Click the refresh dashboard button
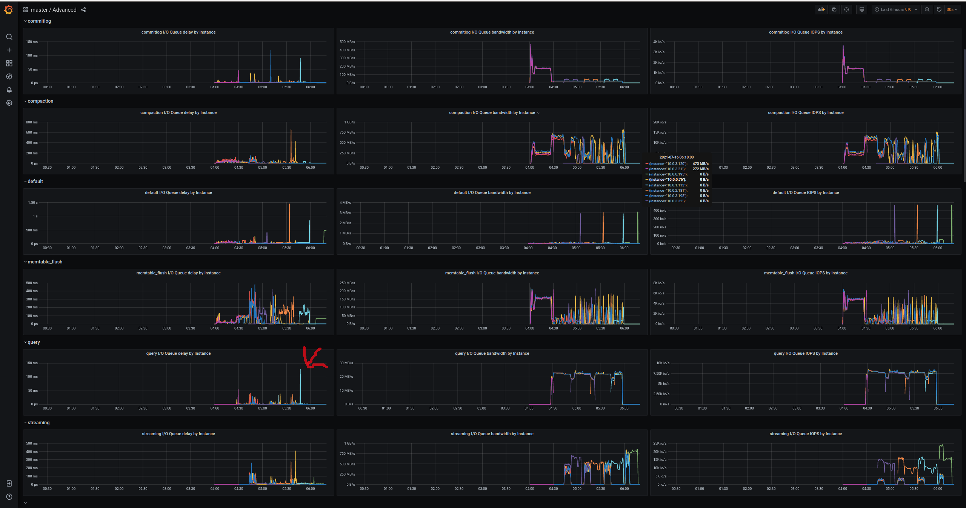The height and width of the screenshot is (508, 966). click(x=939, y=9)
